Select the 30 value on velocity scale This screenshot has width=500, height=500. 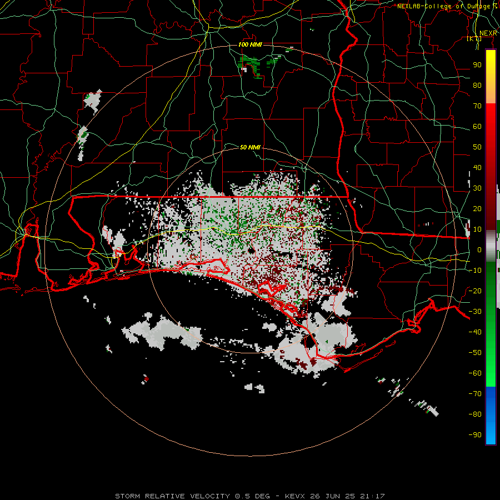477,188
